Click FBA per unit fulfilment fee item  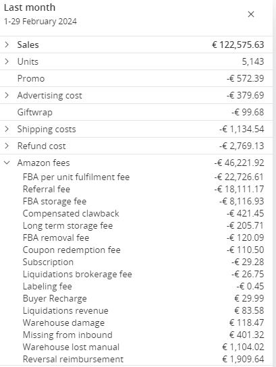coord(76,177)
